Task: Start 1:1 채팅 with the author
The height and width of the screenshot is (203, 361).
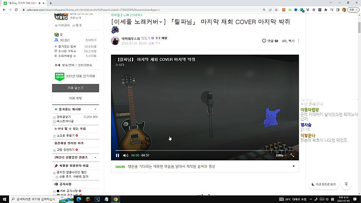Action: pos(161,38)
